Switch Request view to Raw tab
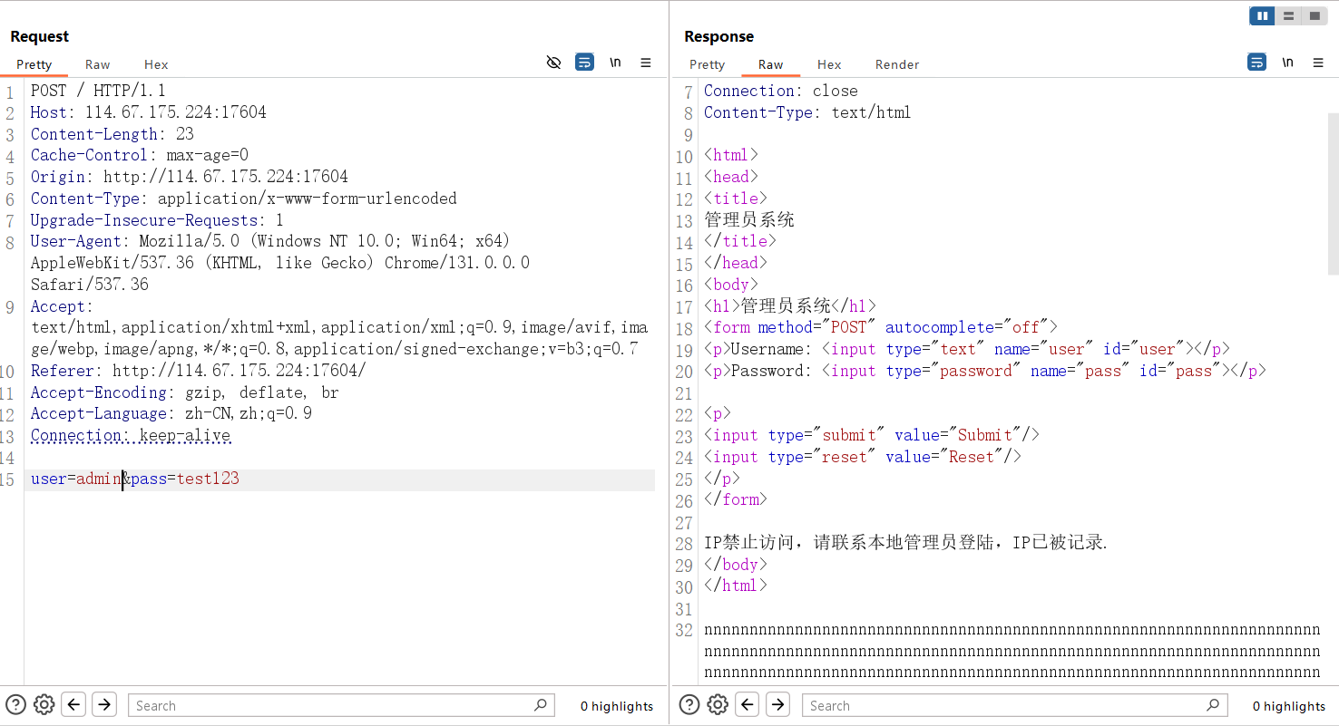 click(x=97, y=64)
